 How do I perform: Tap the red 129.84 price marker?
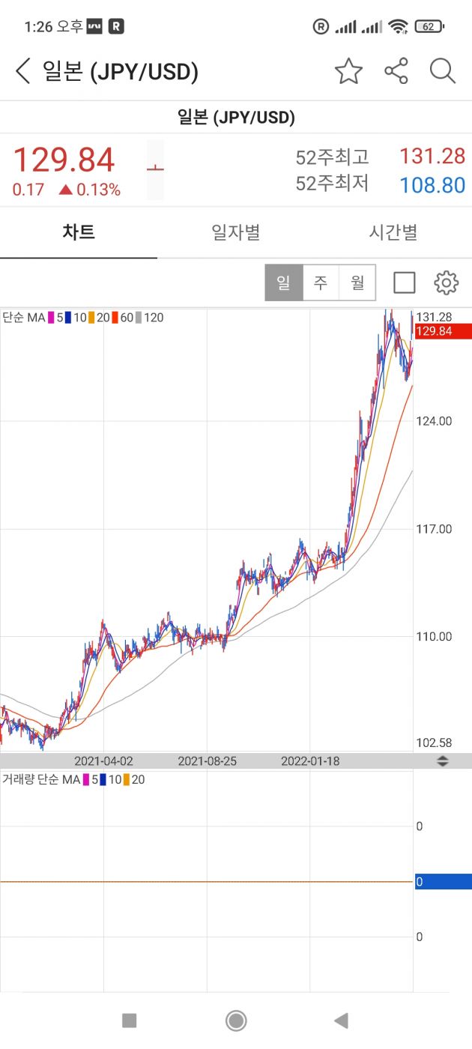click(442, 331)
